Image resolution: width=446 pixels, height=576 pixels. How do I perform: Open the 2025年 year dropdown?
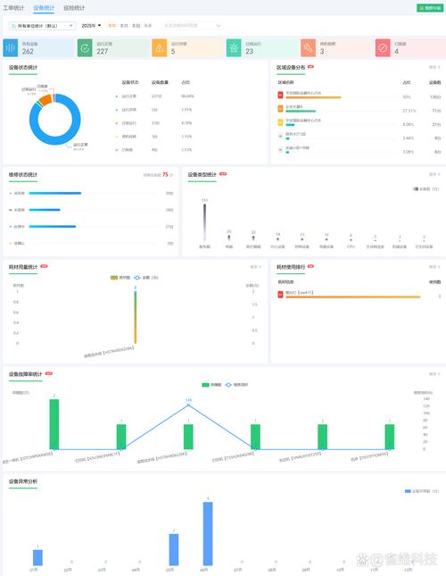pyautogui.click(x=91, y=26)
